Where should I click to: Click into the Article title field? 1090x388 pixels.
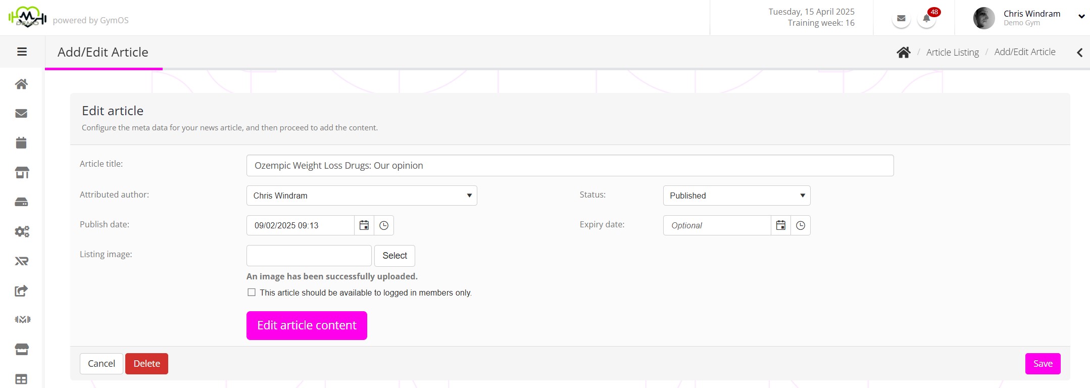coord(569,166)
